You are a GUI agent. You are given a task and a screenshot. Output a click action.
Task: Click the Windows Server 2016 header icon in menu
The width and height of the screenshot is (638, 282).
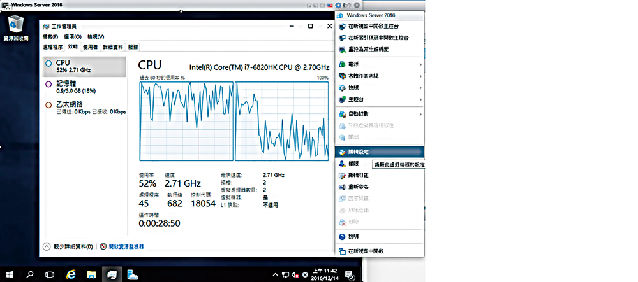(x=340, y=15)
